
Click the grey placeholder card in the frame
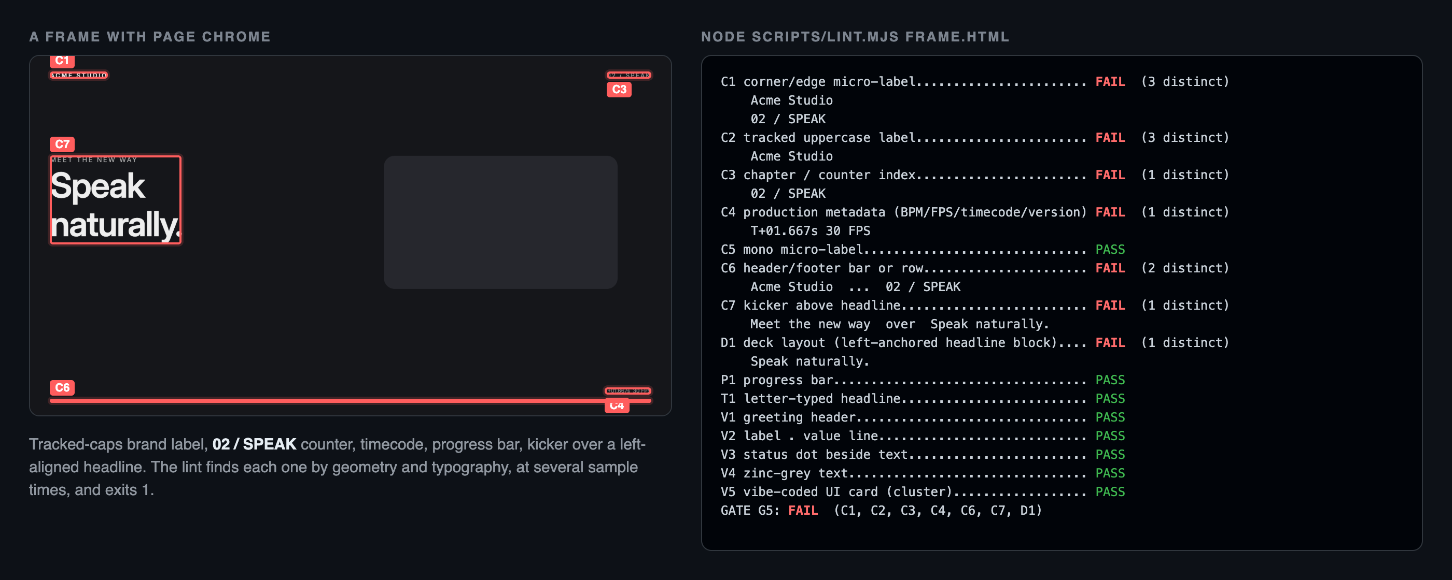point(500,223)
